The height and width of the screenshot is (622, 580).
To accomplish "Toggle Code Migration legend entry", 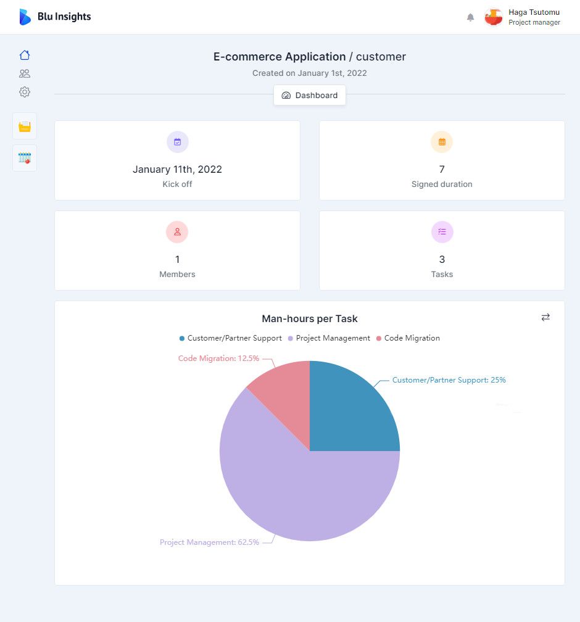I will (x=408, y=338).
